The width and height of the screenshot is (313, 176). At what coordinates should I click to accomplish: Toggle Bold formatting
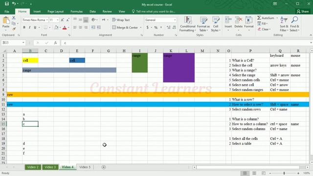[x=24, y=27]
